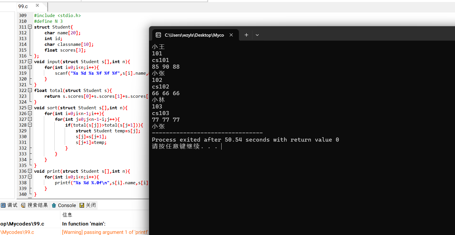This screenshot has width=455, height=235.
Task: Click the 'struct Student temp=s[j];' line
Action: (x=108, y=131)
